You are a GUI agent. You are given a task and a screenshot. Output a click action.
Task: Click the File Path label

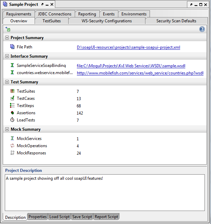(x=24, y=47)
